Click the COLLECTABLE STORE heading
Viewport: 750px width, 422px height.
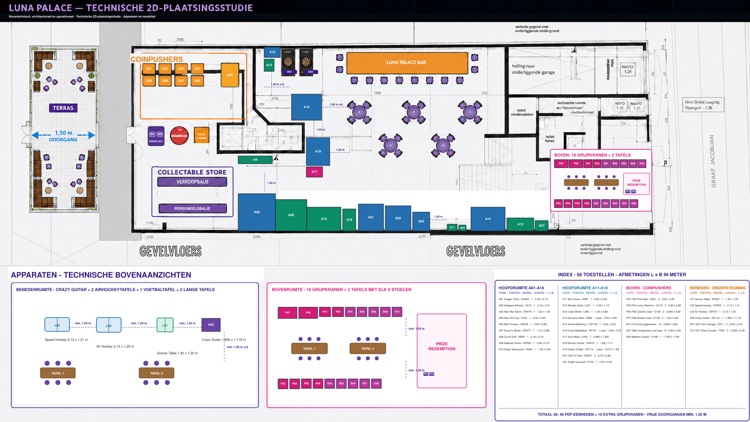tap(192, 172)
